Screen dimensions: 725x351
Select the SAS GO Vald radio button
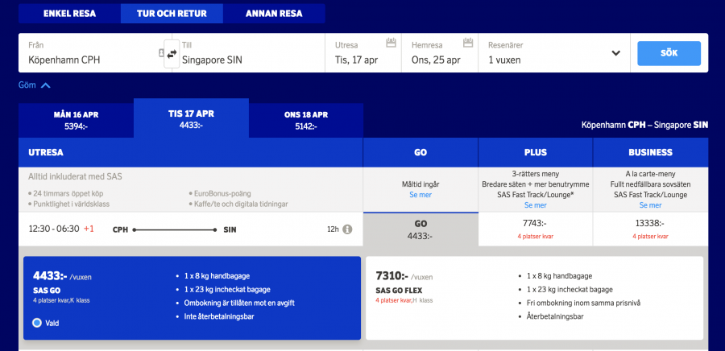coord(37,323)
